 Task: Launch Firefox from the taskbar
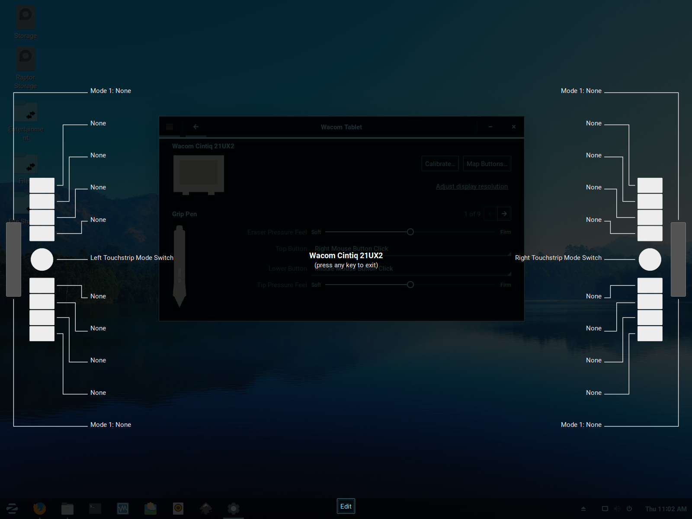(x=40, y=509)
